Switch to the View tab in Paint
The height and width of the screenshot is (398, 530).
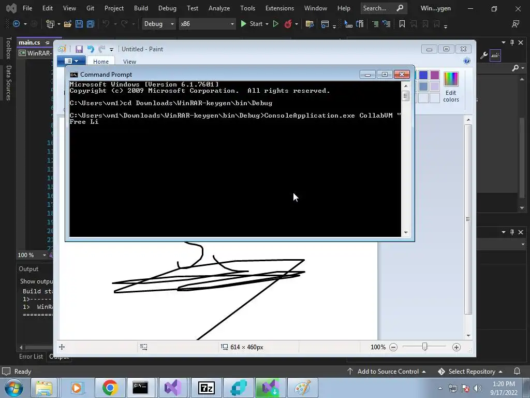pyautogui.click(x=129, y=62)
